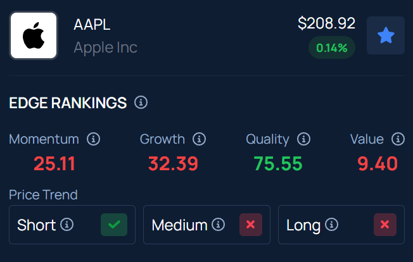Image resolution: width=413 pixels, height=262 pixels.
Task: Click the Momentum info icon
Action: pyautogui.click(x=94, y=139)
